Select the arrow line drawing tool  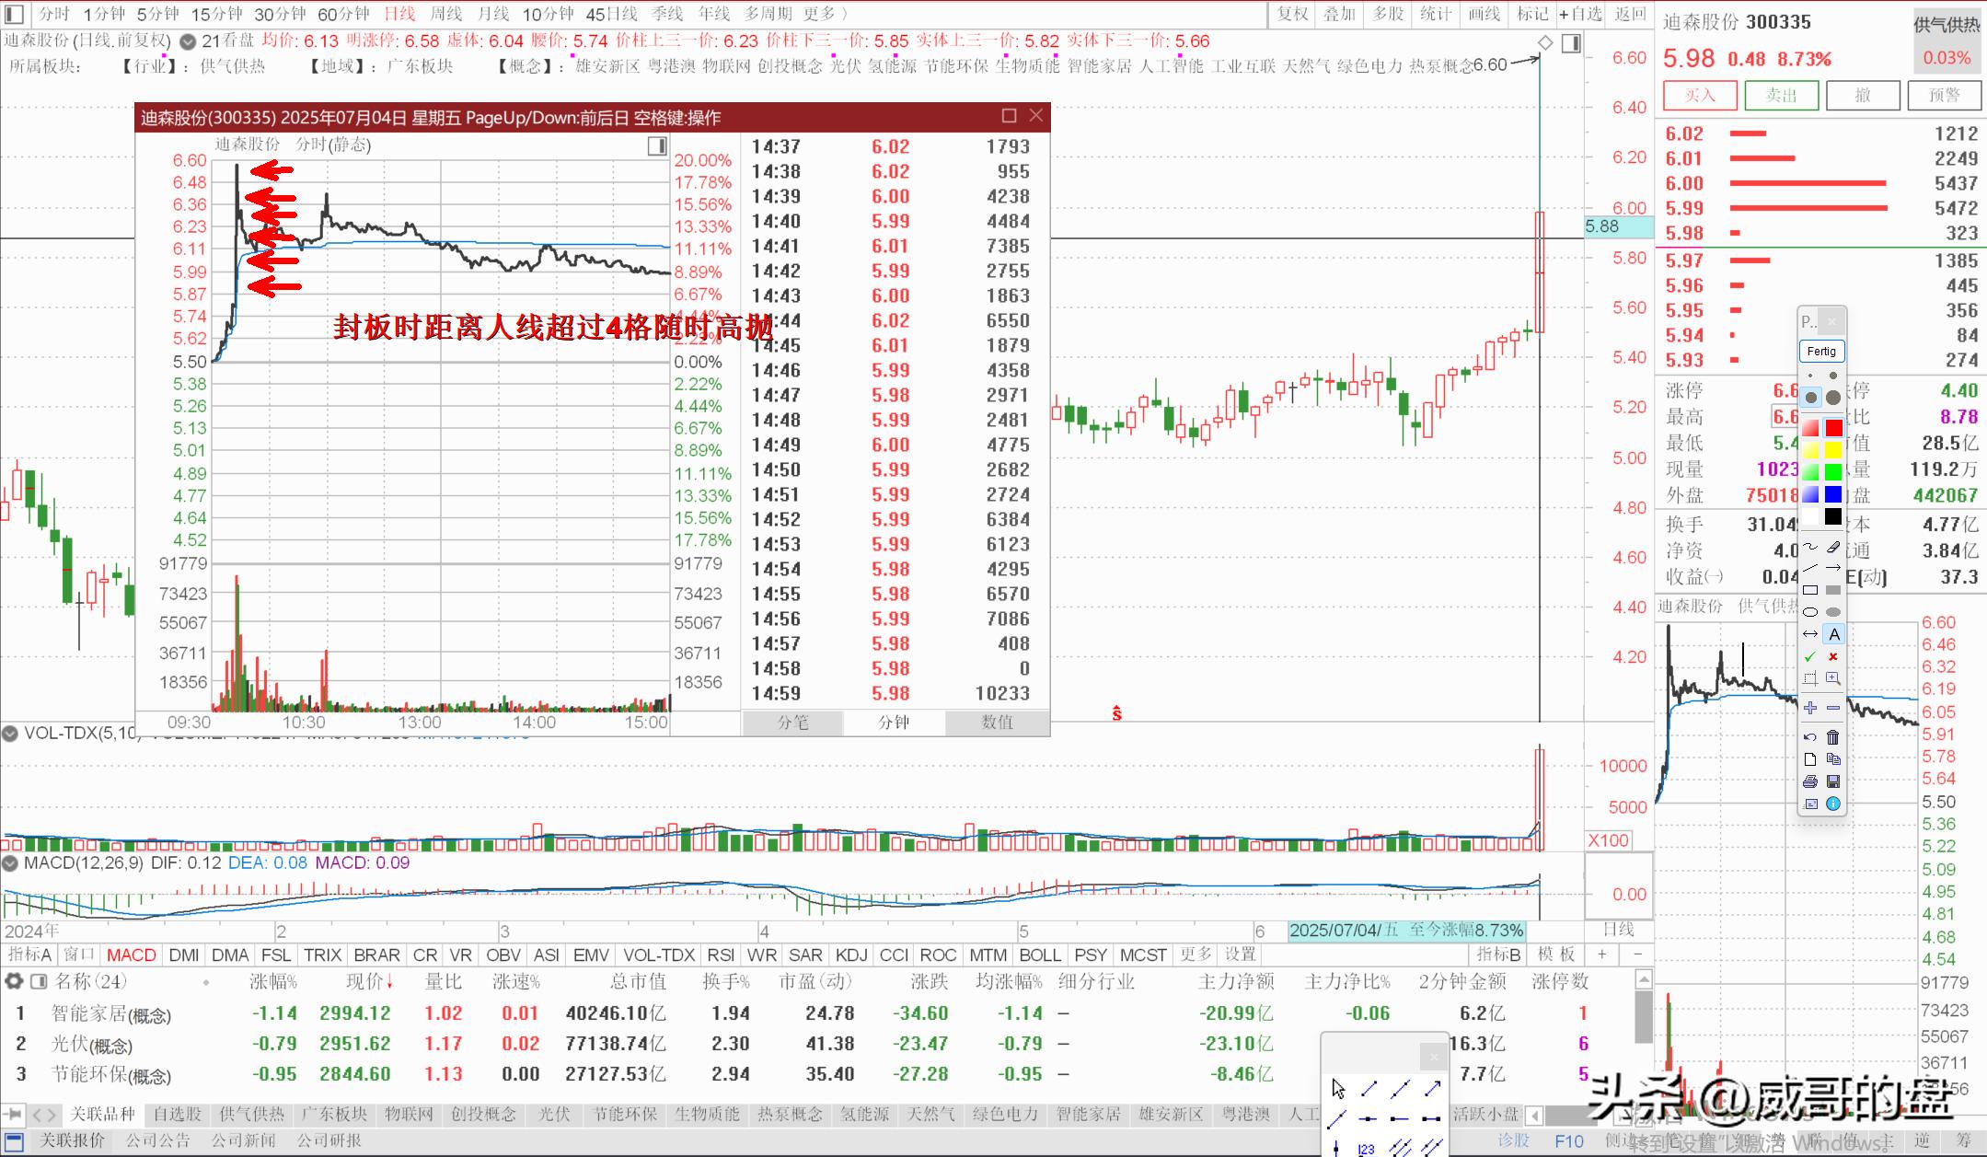1833,568
